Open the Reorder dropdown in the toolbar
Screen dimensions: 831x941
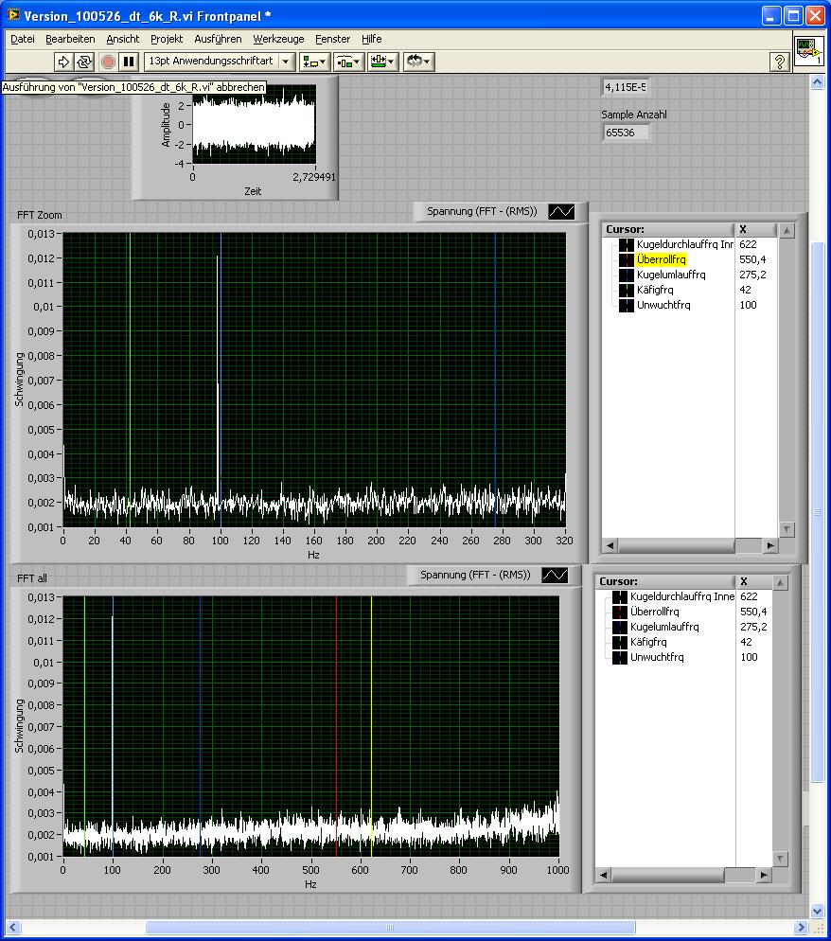[417, 62]
